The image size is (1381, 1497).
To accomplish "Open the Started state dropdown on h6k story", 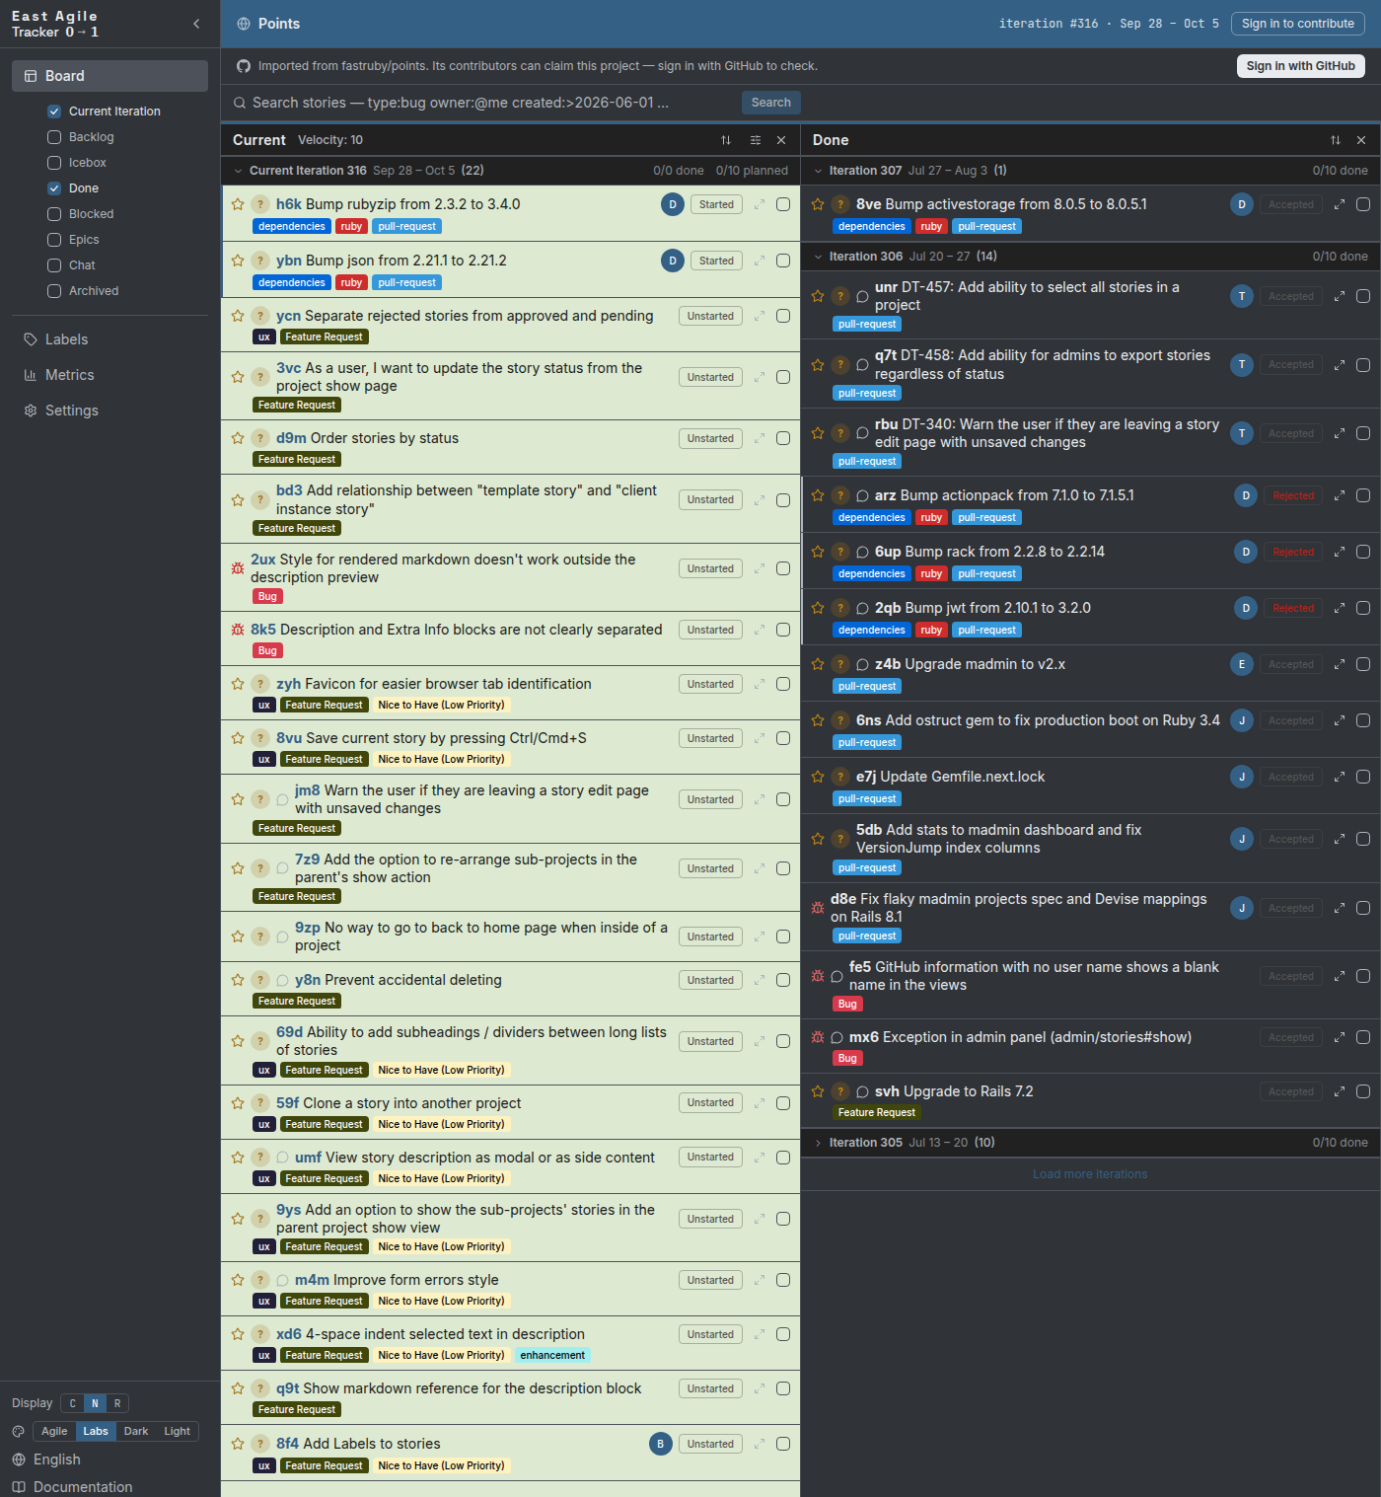I will [716, 204].
